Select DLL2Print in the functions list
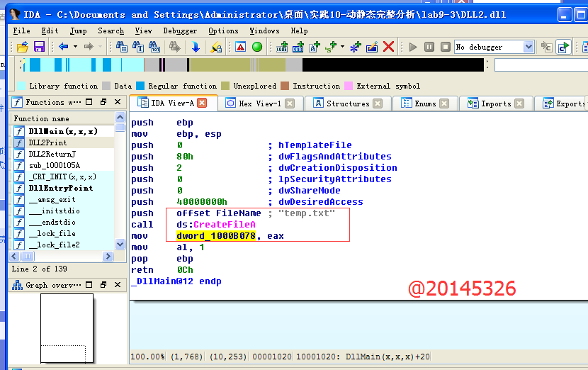This screenshot has width=588, height=370. pos(47,142)
